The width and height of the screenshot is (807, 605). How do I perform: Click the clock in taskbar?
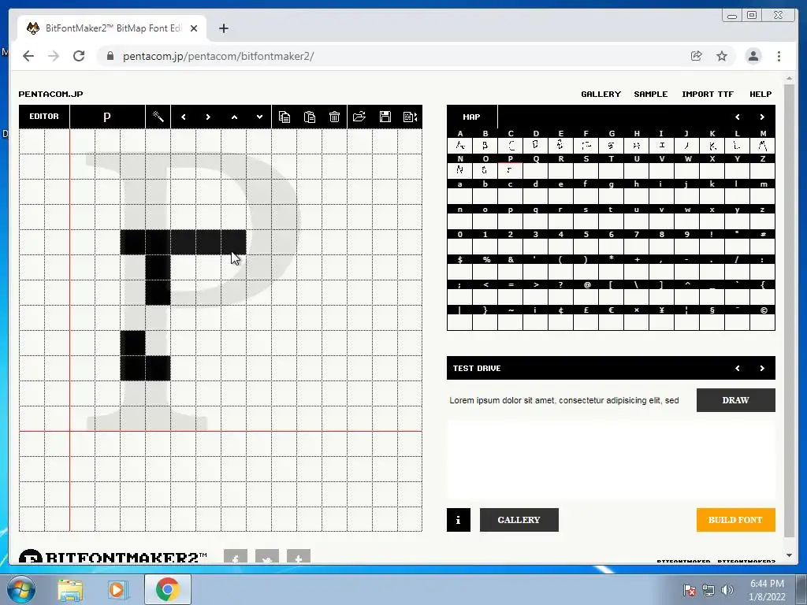[767, 589]
